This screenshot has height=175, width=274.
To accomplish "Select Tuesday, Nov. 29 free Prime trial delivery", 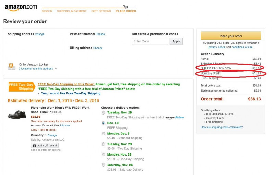I will click(x=103, y=113).
